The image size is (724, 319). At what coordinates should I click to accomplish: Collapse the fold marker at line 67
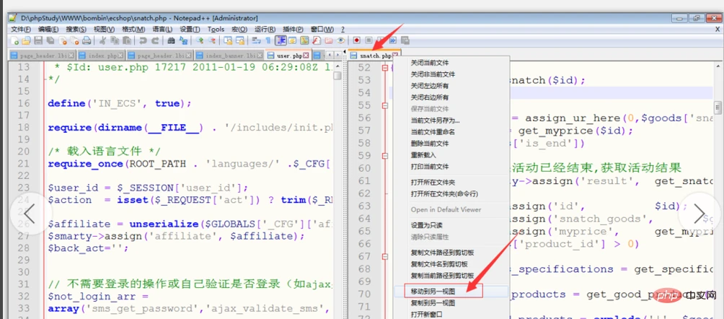click(x=385, y=256)
